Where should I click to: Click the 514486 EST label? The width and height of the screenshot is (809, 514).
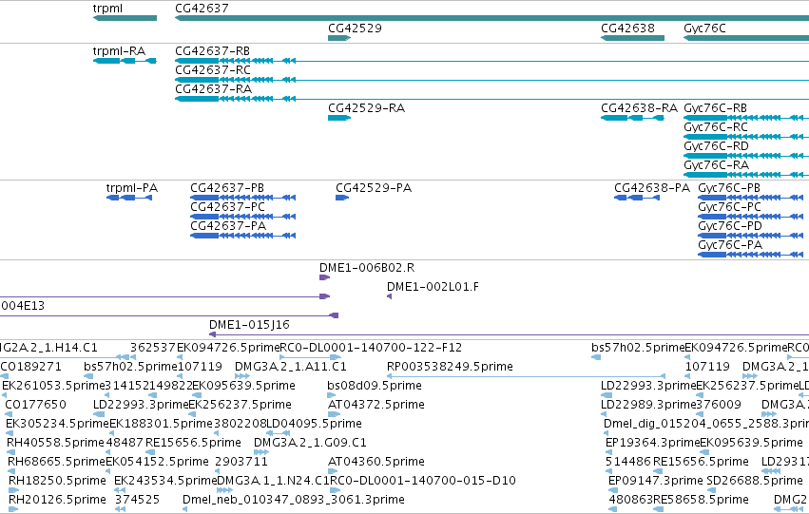click(x=628, y=462)
